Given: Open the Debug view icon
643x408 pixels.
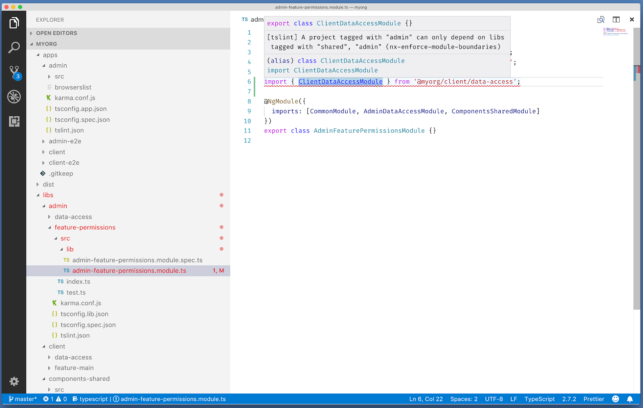Looking at the screenshot, I should pos(14,97).
